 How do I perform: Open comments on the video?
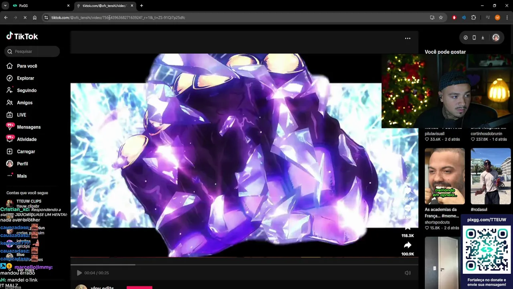(x=408, y=208)
